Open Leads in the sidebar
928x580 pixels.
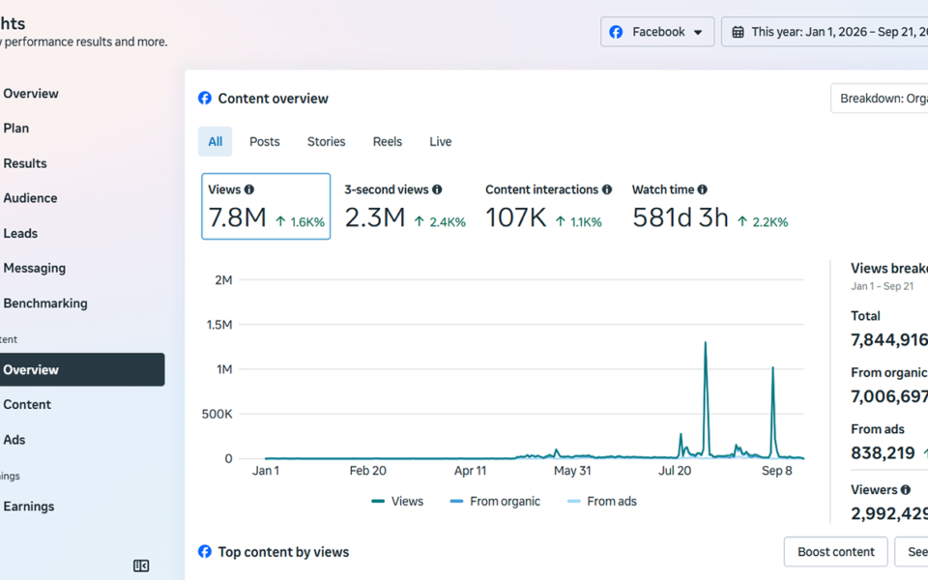coord(20,233)
